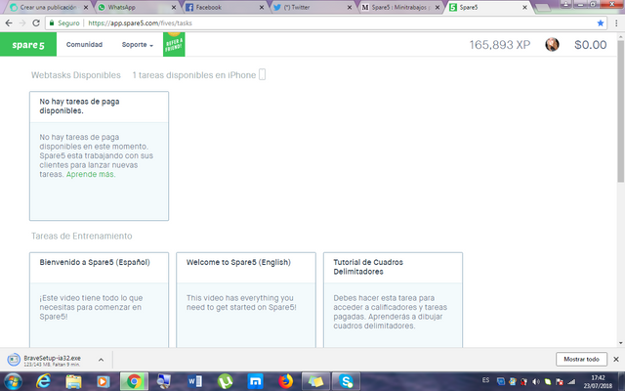Open the user profile avatar
The image size is (625, 391).
pos(552,44)
